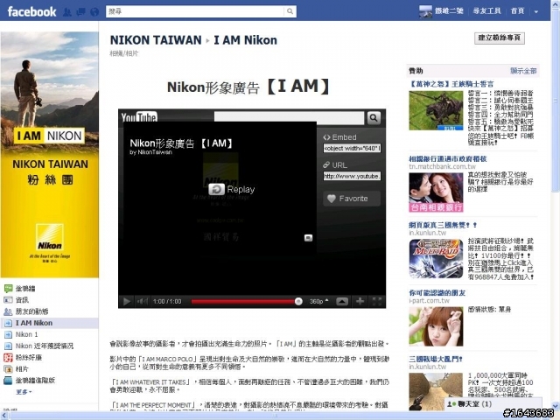Click the Facebook logo
560x420 pixels.
[x=31, y=11]
